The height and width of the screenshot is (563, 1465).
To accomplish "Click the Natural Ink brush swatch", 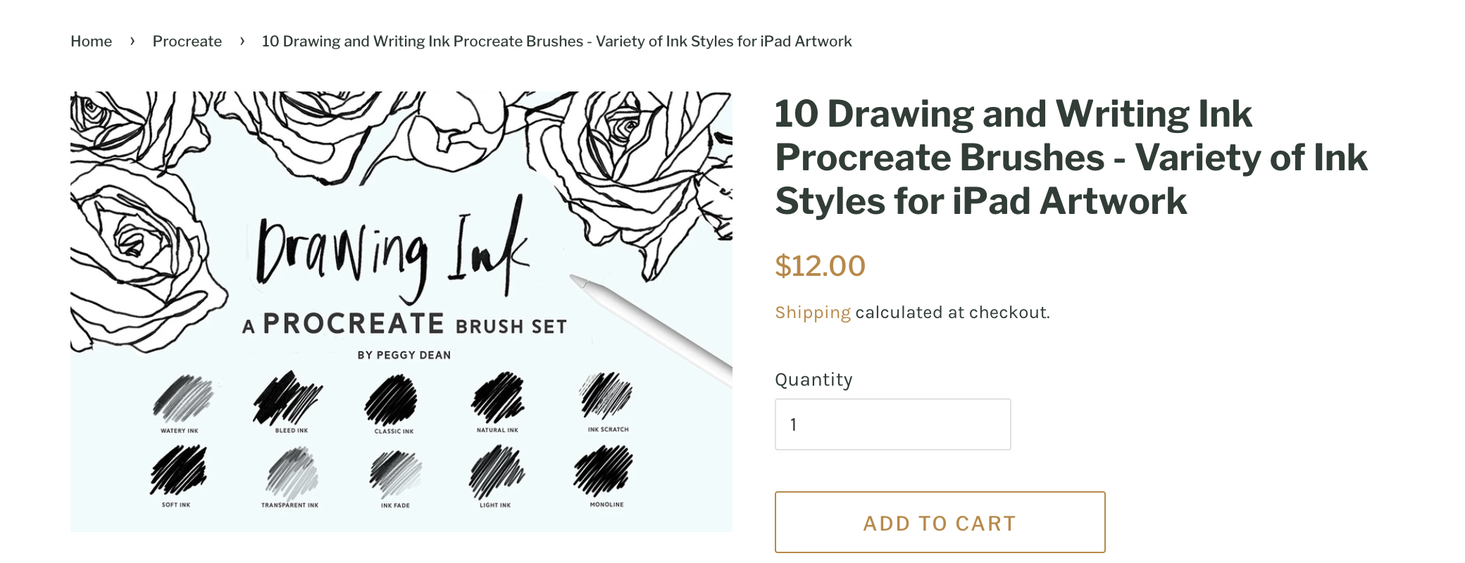I will (498, 398).
